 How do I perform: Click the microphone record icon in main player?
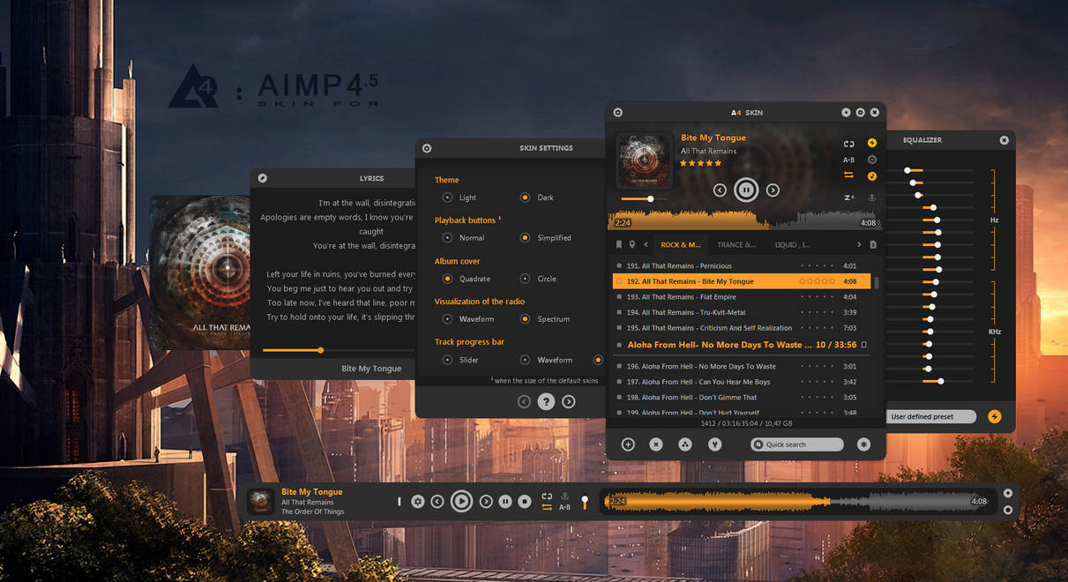coord(872,198)
